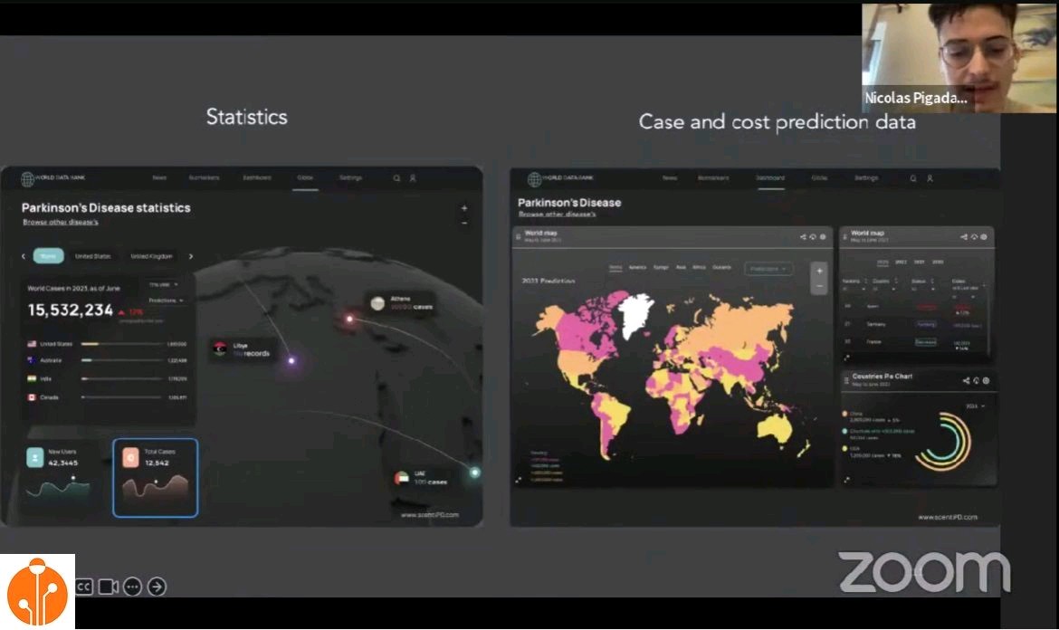Click the next arrow circle icon
The image size is (1059, 630).
click(157, 587)
